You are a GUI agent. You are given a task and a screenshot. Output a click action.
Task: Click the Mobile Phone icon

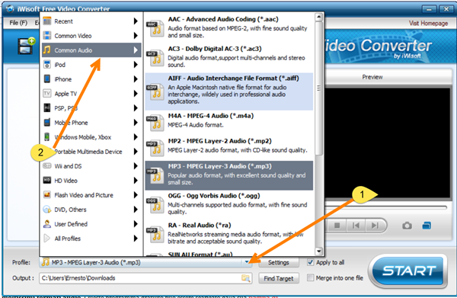[47, 122]
